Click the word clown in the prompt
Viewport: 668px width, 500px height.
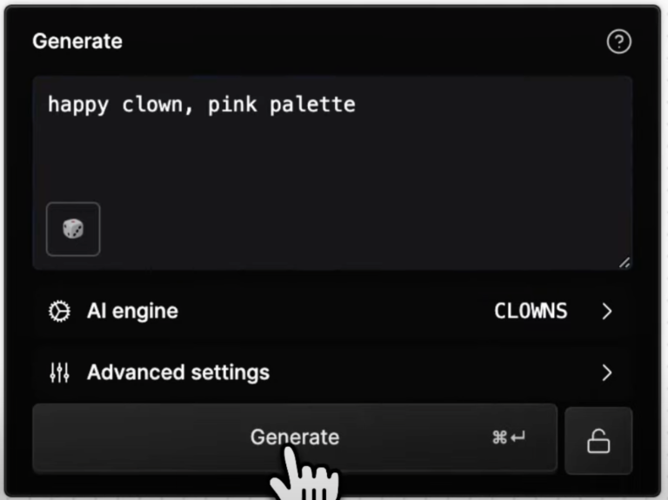point(152,104)
